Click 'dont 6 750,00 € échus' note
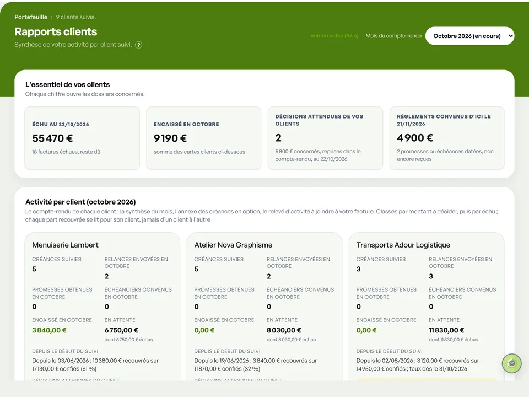Image resolution: width=529 pixels, height=397 pixels. point(128,340)
